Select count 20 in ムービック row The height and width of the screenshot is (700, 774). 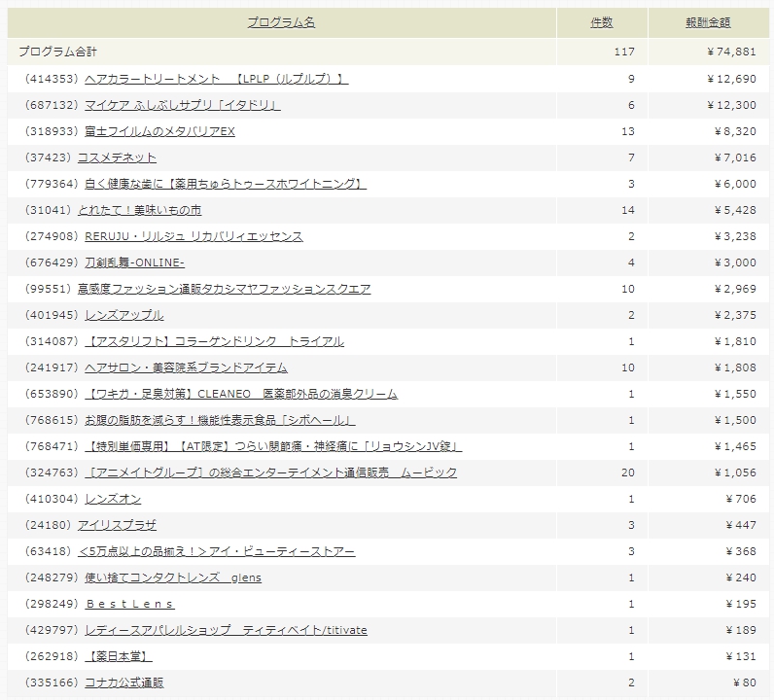click(x=628, y=472)
